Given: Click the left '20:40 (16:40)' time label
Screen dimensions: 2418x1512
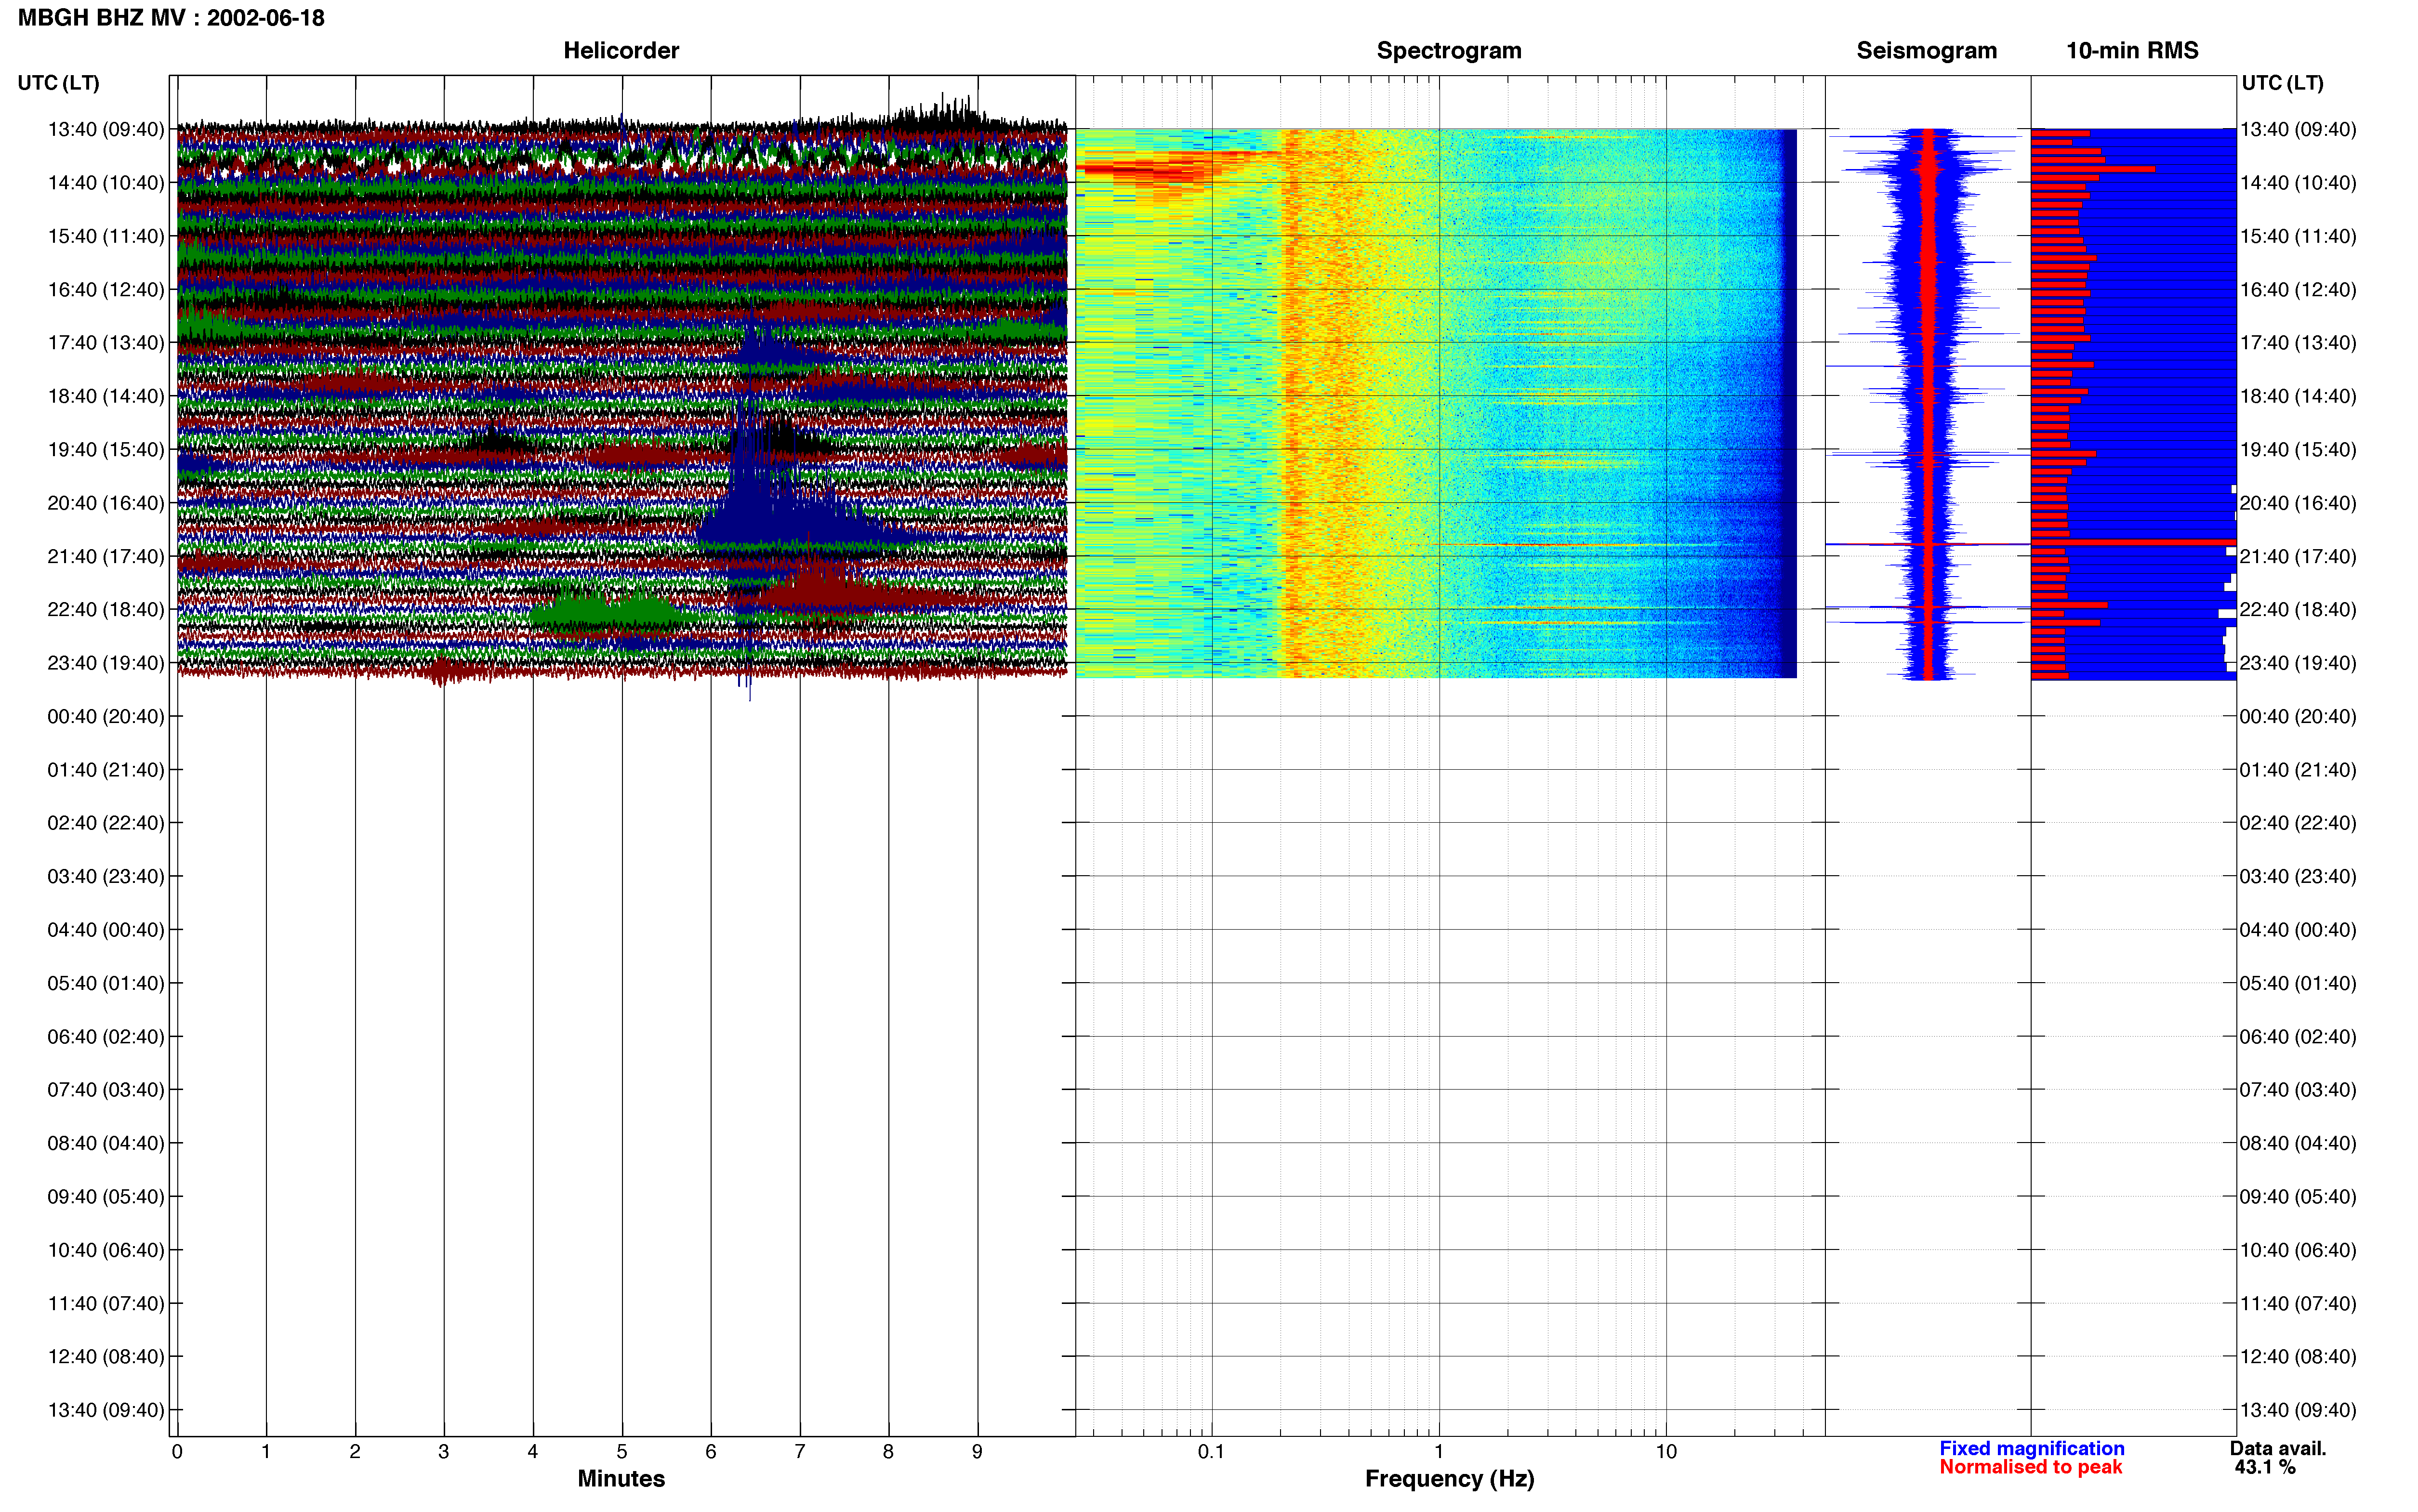Looking at the screenshot, I should [x=106, y=503].
